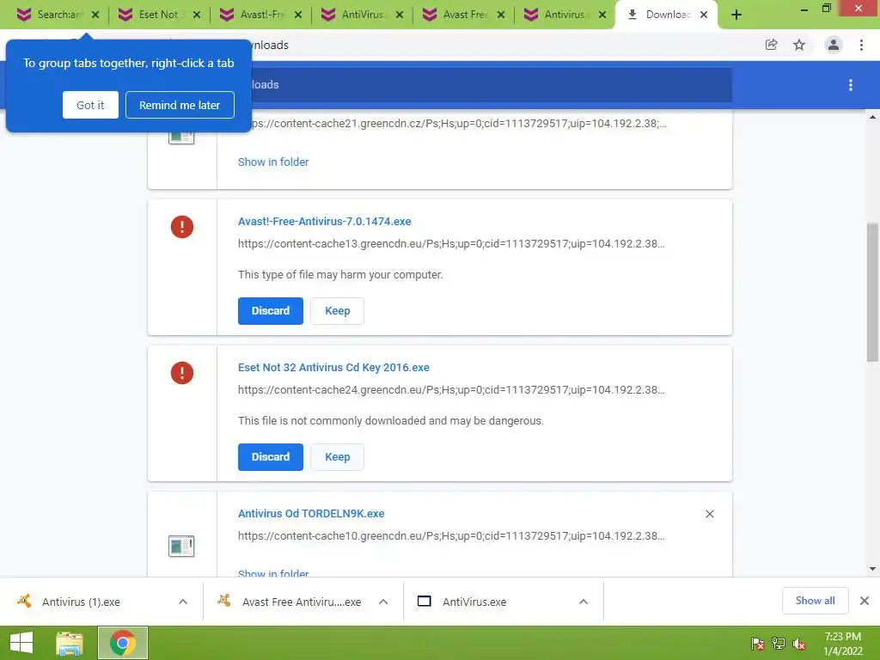Close the Eset Not tab
The image size is (880, 660).
click(197, 15)
